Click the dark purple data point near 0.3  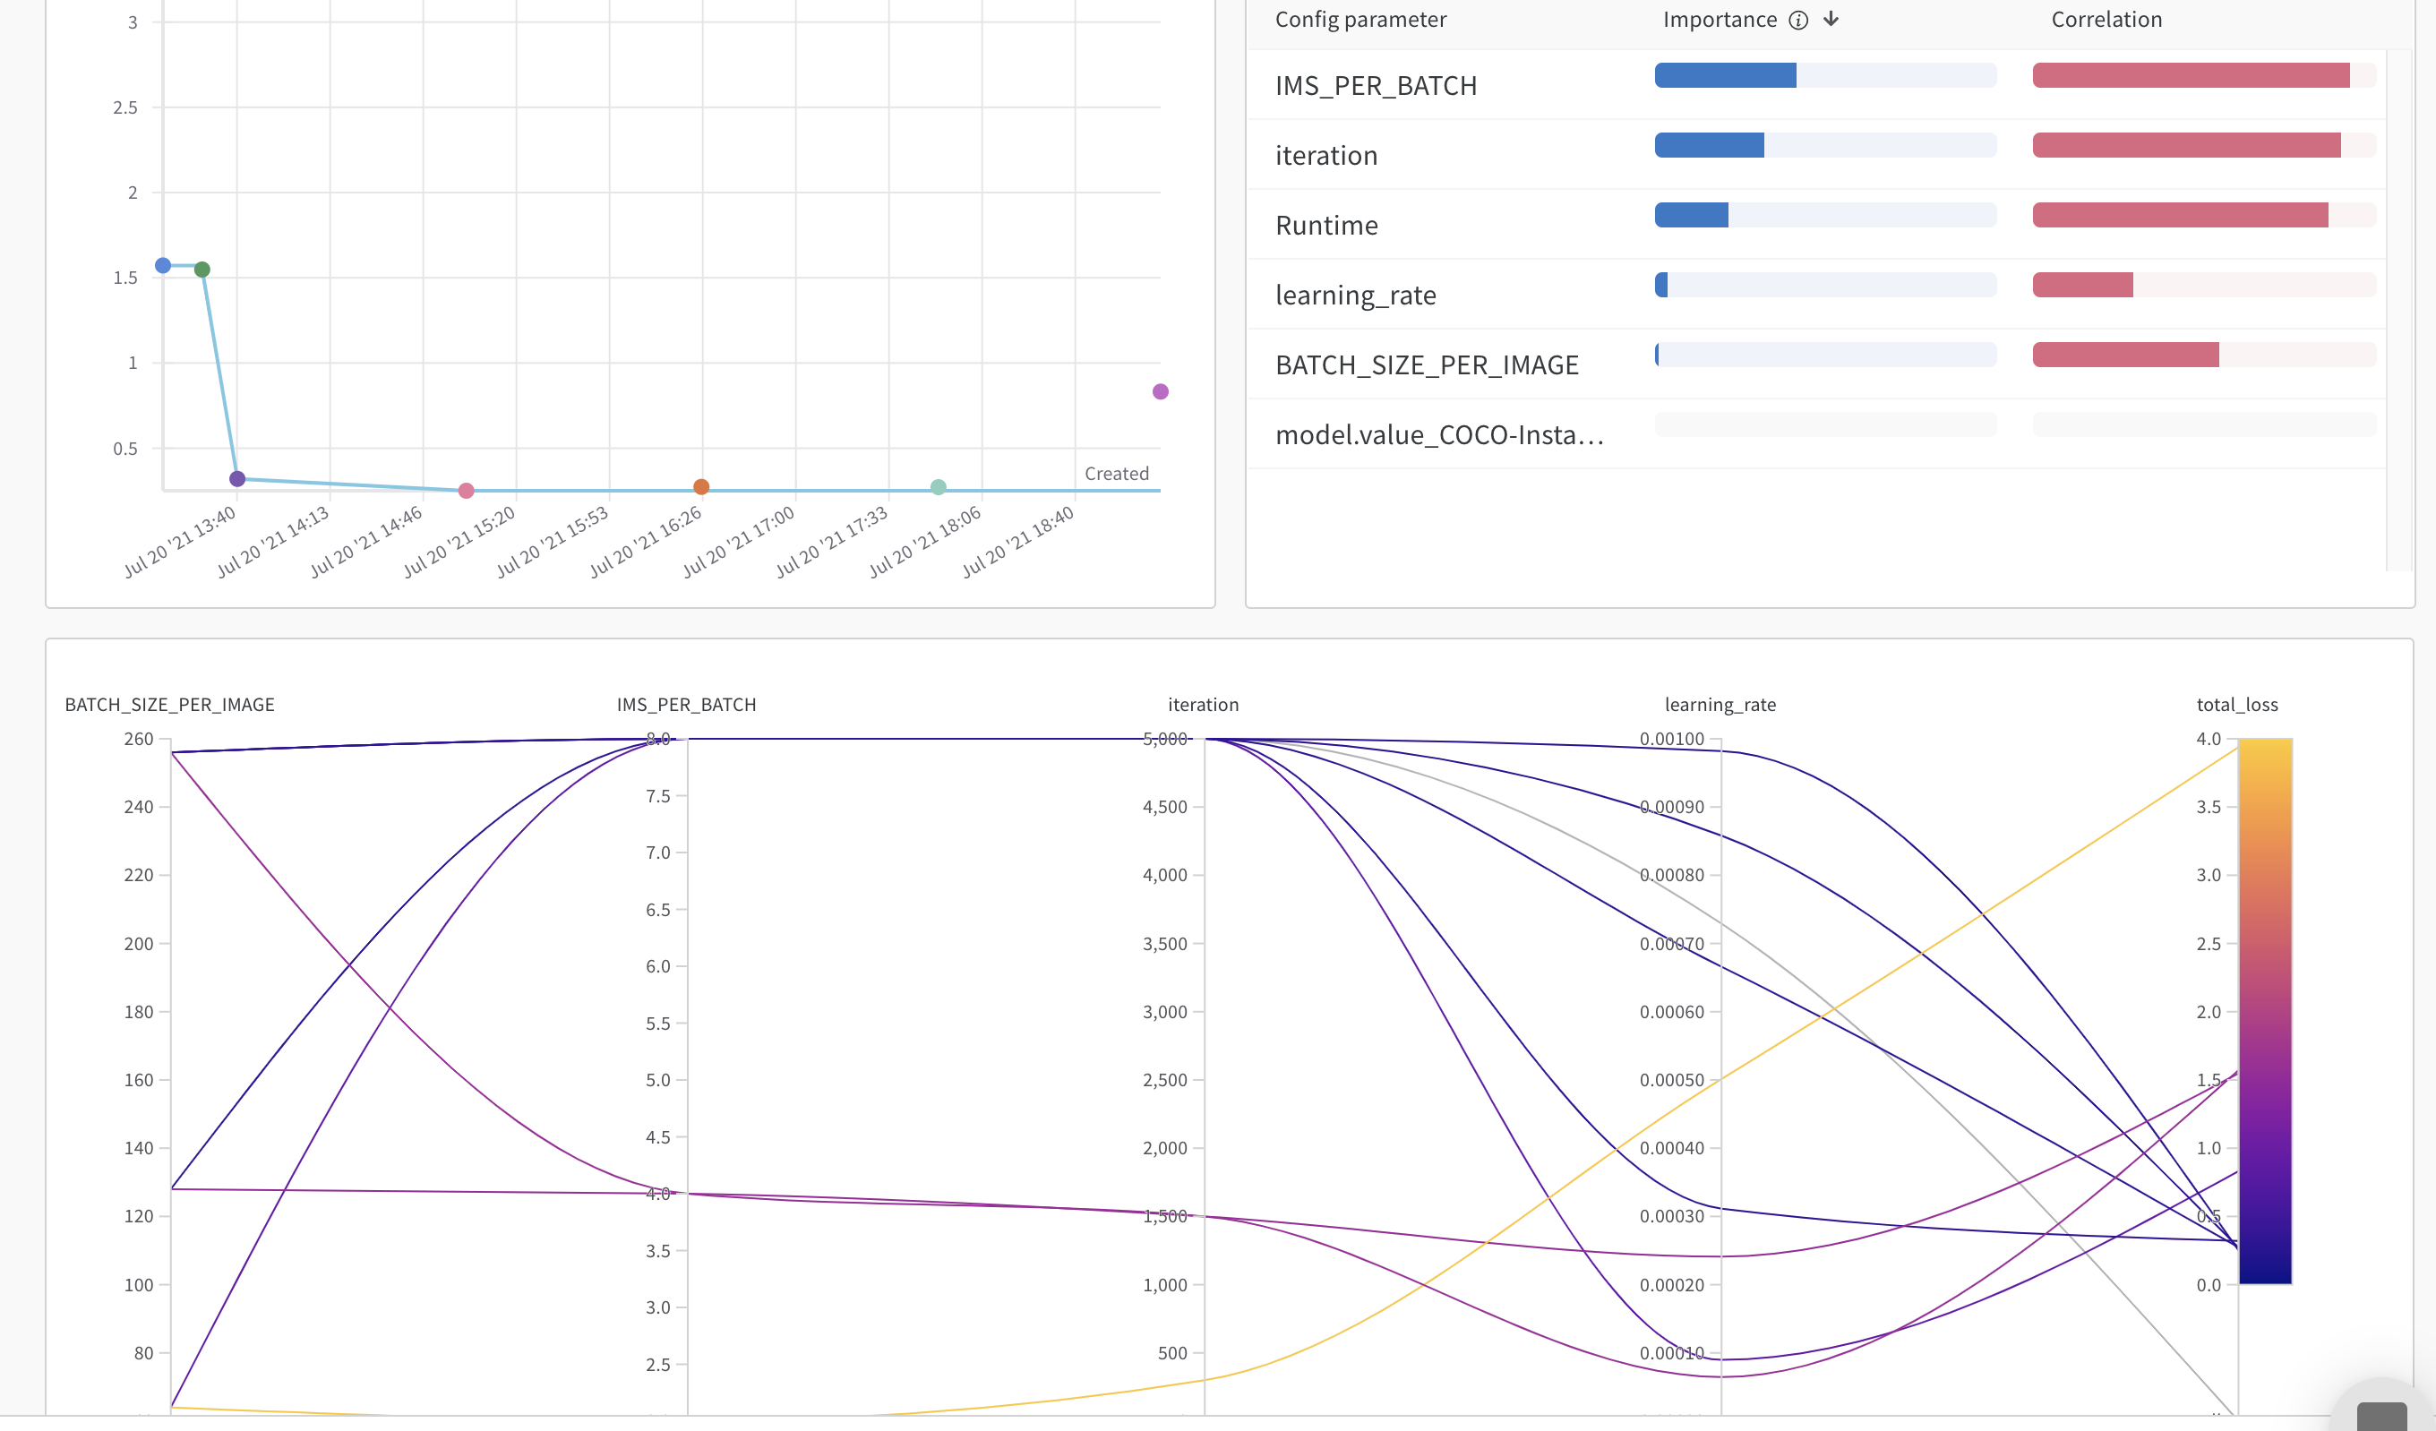click(238, 478)
